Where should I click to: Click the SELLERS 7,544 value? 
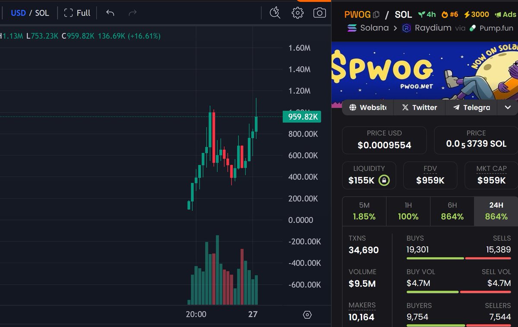[x=501, y=317]
